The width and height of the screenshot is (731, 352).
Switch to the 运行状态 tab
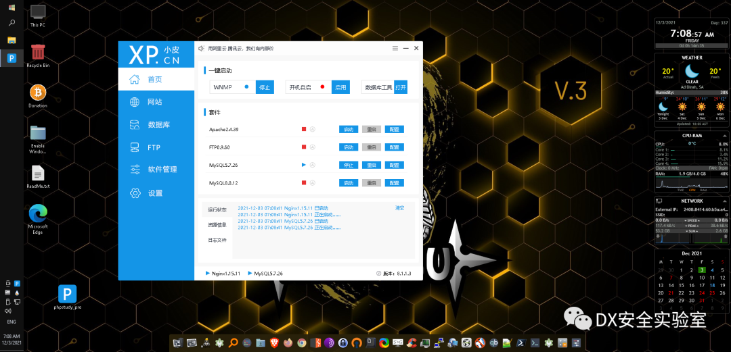pos(217,209)
